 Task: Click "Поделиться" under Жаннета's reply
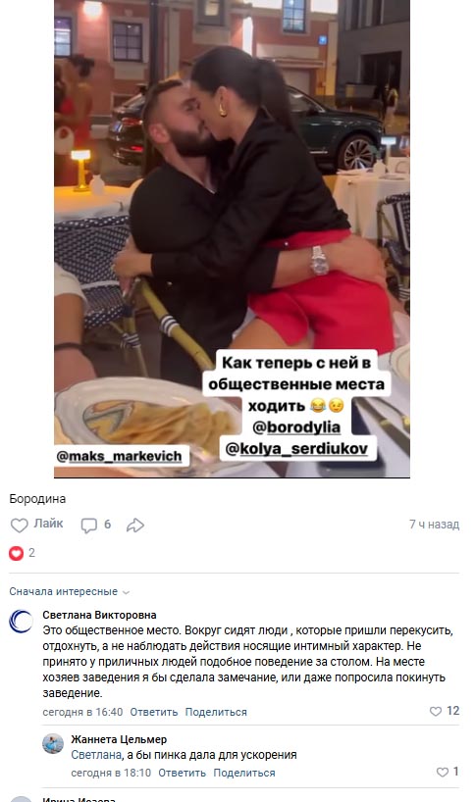click(x=244, y=773)
